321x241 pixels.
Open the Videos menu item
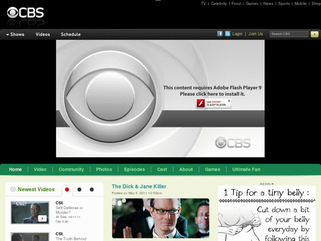(x=43, y=34)
